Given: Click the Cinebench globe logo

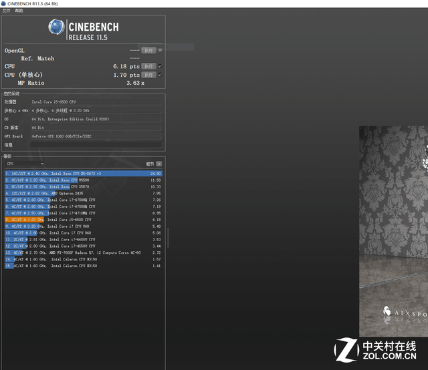Looking at the screenshot, I should coord(57,28).
